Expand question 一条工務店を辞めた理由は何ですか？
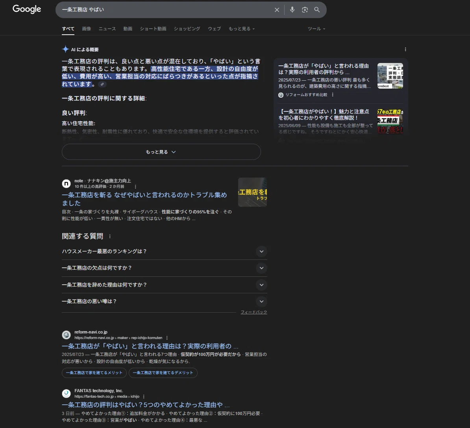The width and height of the screenshot is (470, 428). click(x=164, y=285)
